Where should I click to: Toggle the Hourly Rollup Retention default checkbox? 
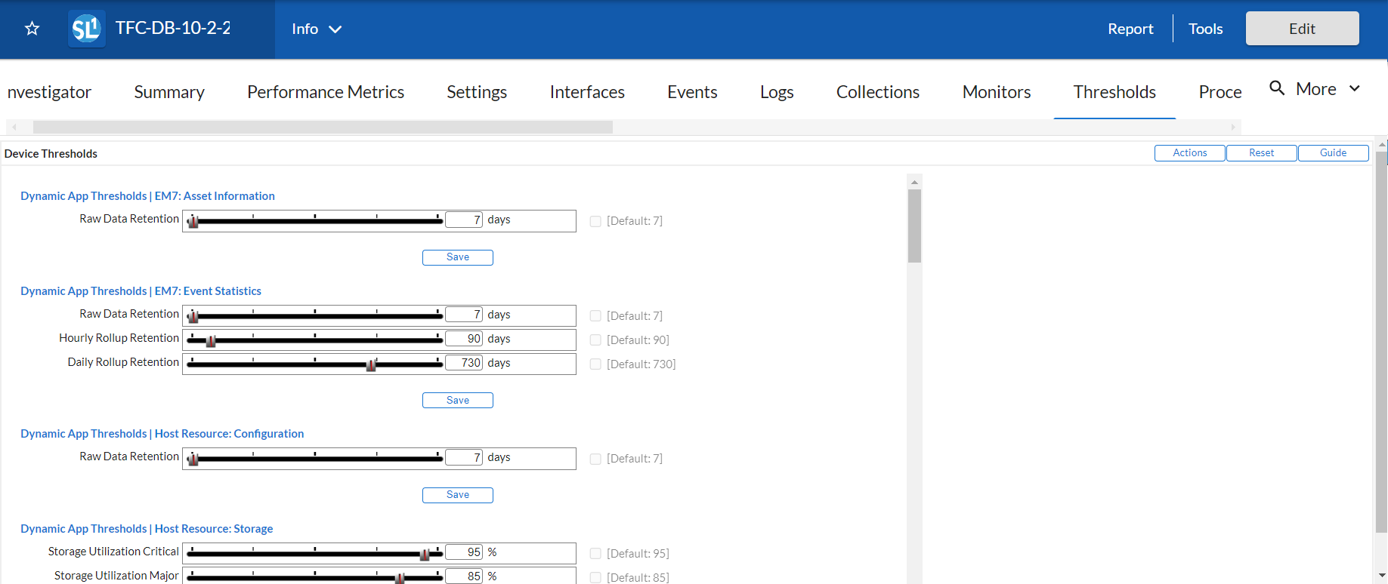595,340
